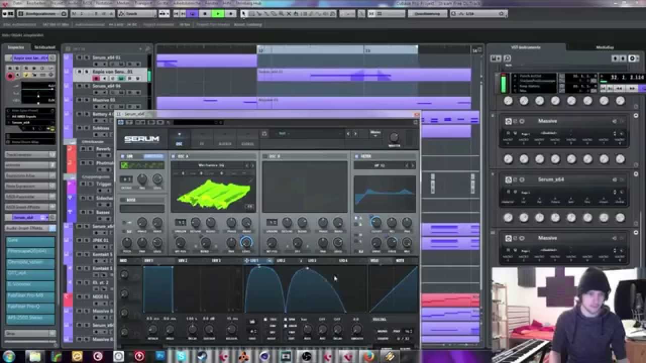Open Firefox from the taskbar
Image resolution: width=646 pixels, height=363 pixels.
click(x=368, y=356)
